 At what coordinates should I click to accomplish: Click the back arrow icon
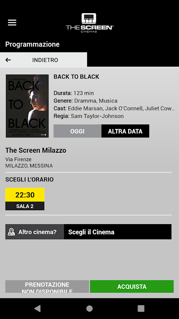click(8, 60)
